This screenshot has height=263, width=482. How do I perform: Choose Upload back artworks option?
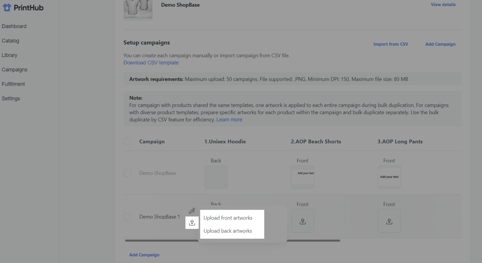tap(228, 231)
